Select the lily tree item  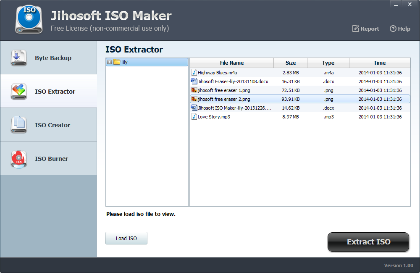147,62
